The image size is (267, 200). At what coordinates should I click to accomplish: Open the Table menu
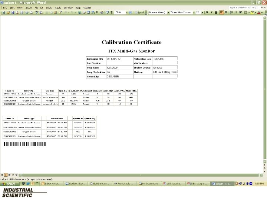pos(58,8)
